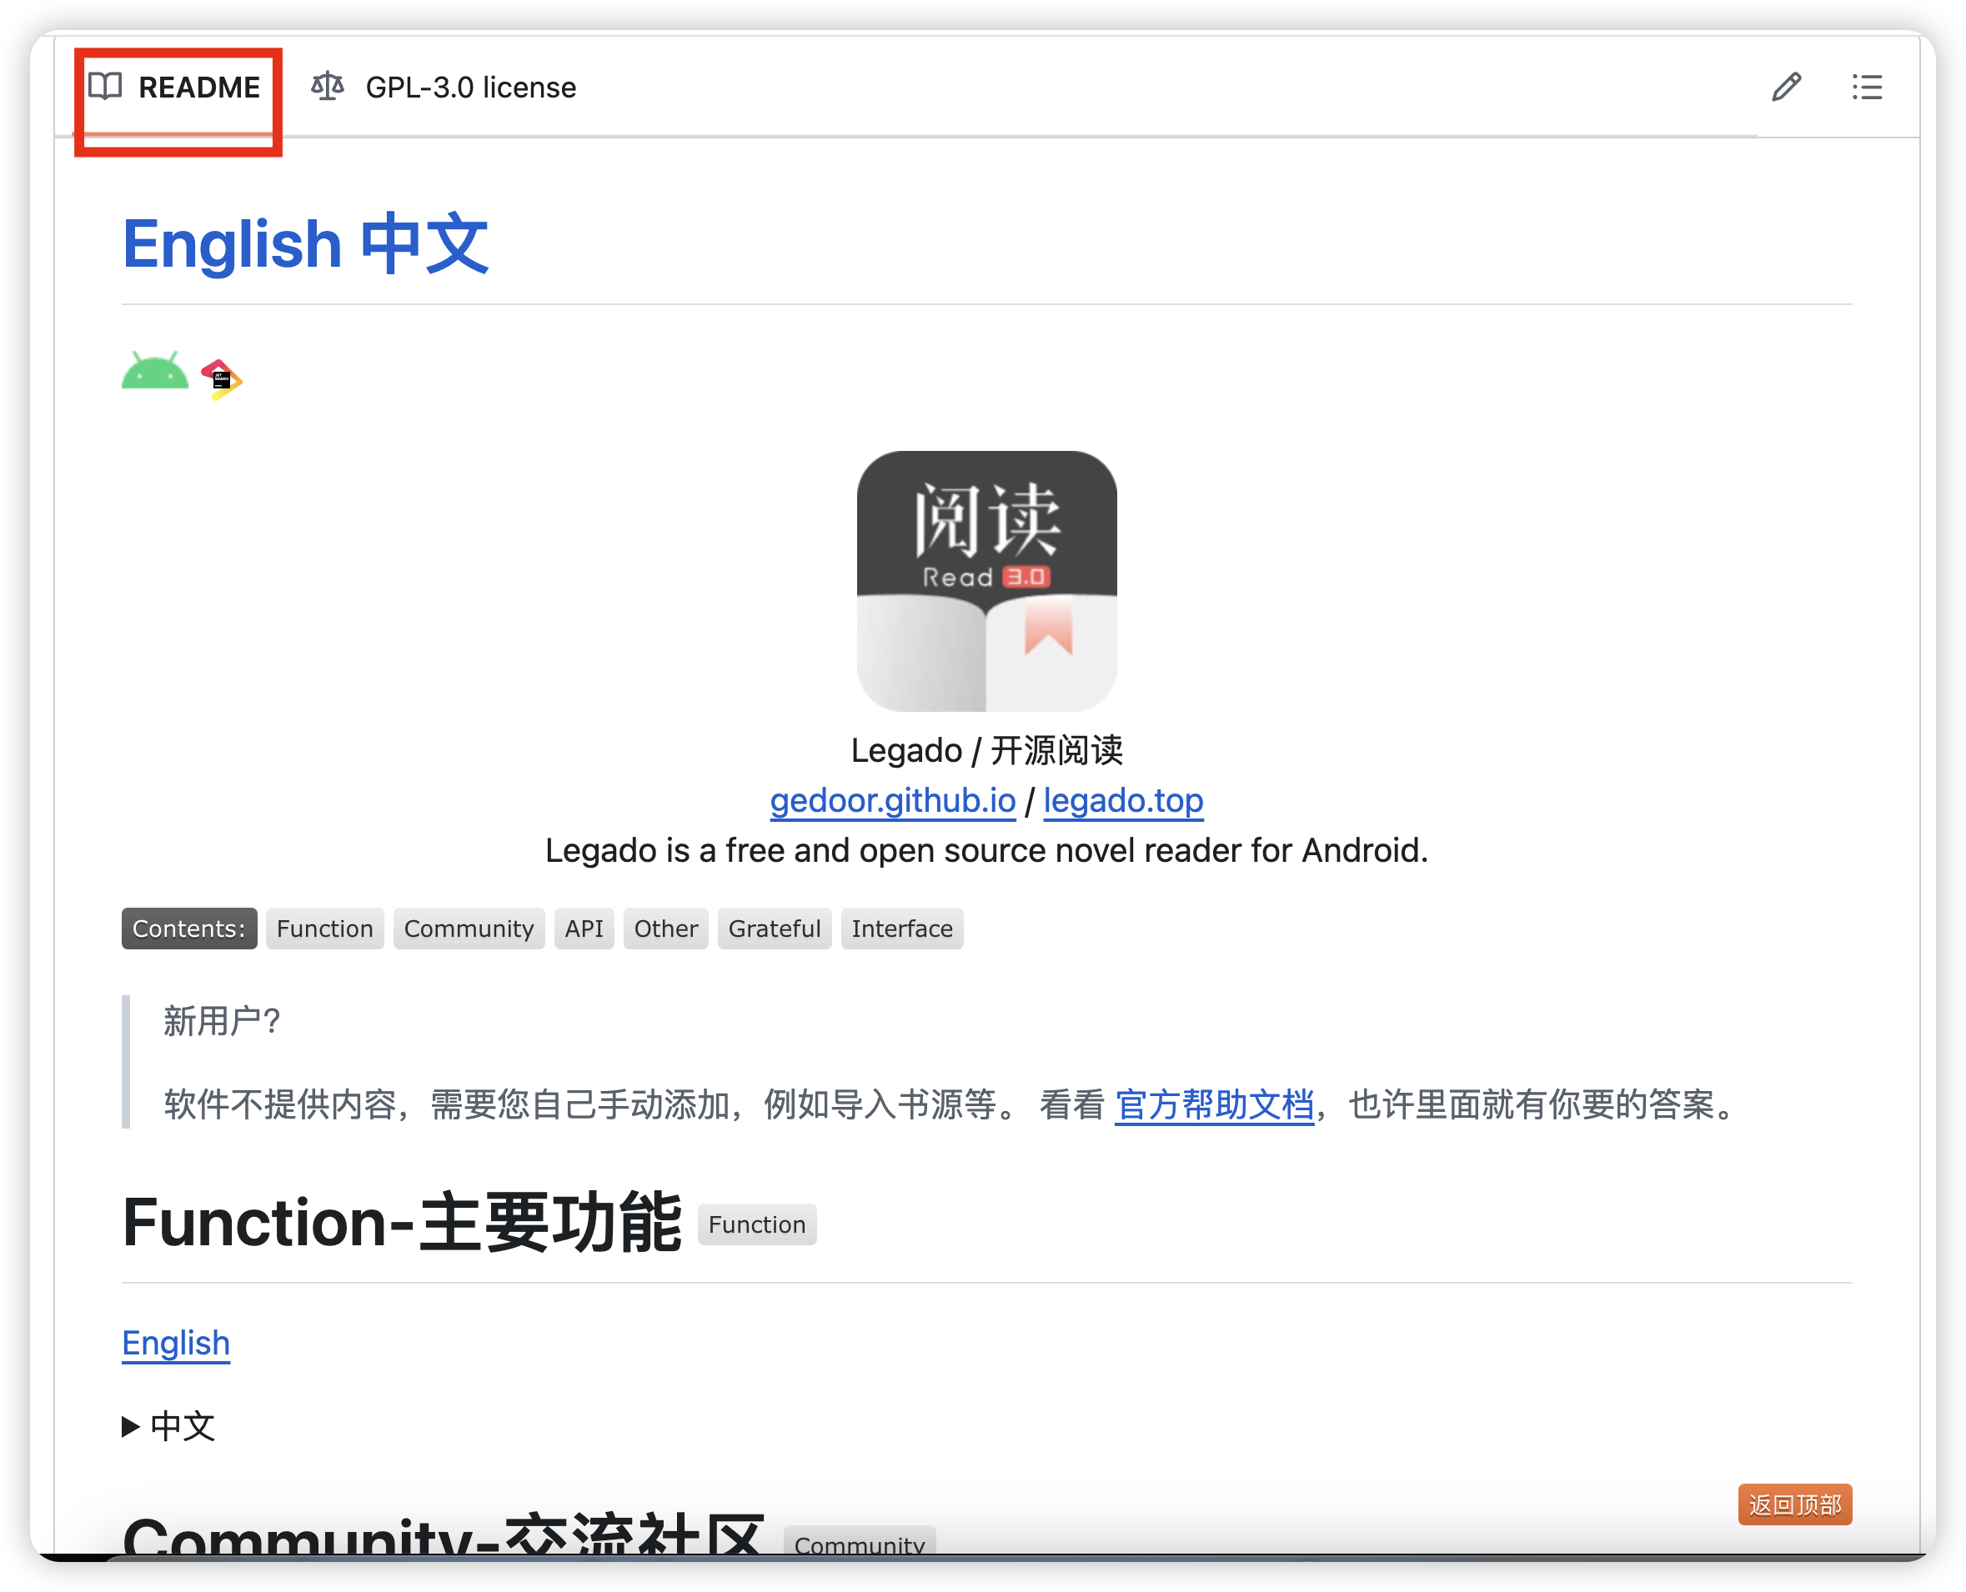Click the Function-主要功能 heading
Screen dimensions: 1966x1592
[402, 1224]
